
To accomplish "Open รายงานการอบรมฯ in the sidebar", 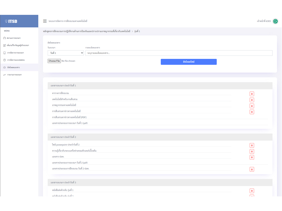I will click(14, 75).
